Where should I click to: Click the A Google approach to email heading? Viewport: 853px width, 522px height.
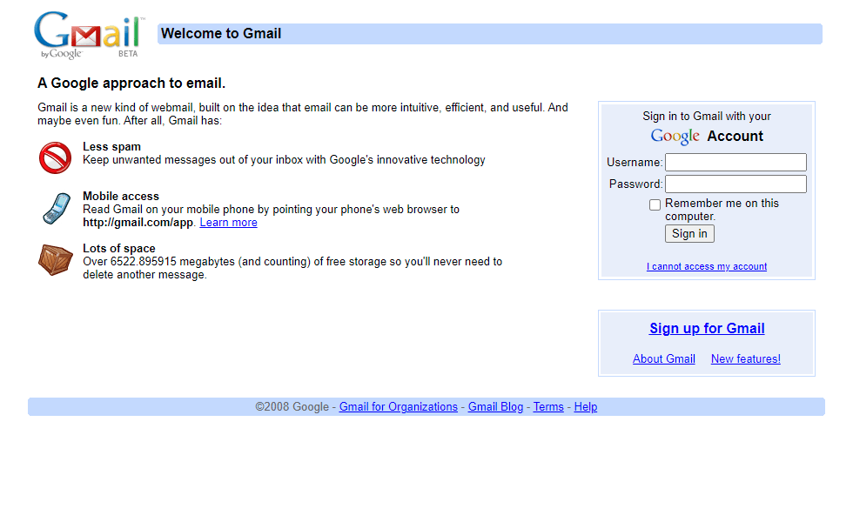[x=131, y=84]
